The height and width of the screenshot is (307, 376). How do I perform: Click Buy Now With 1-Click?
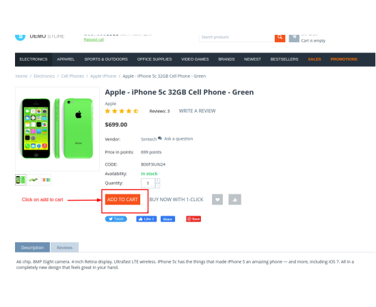(176, 200)
